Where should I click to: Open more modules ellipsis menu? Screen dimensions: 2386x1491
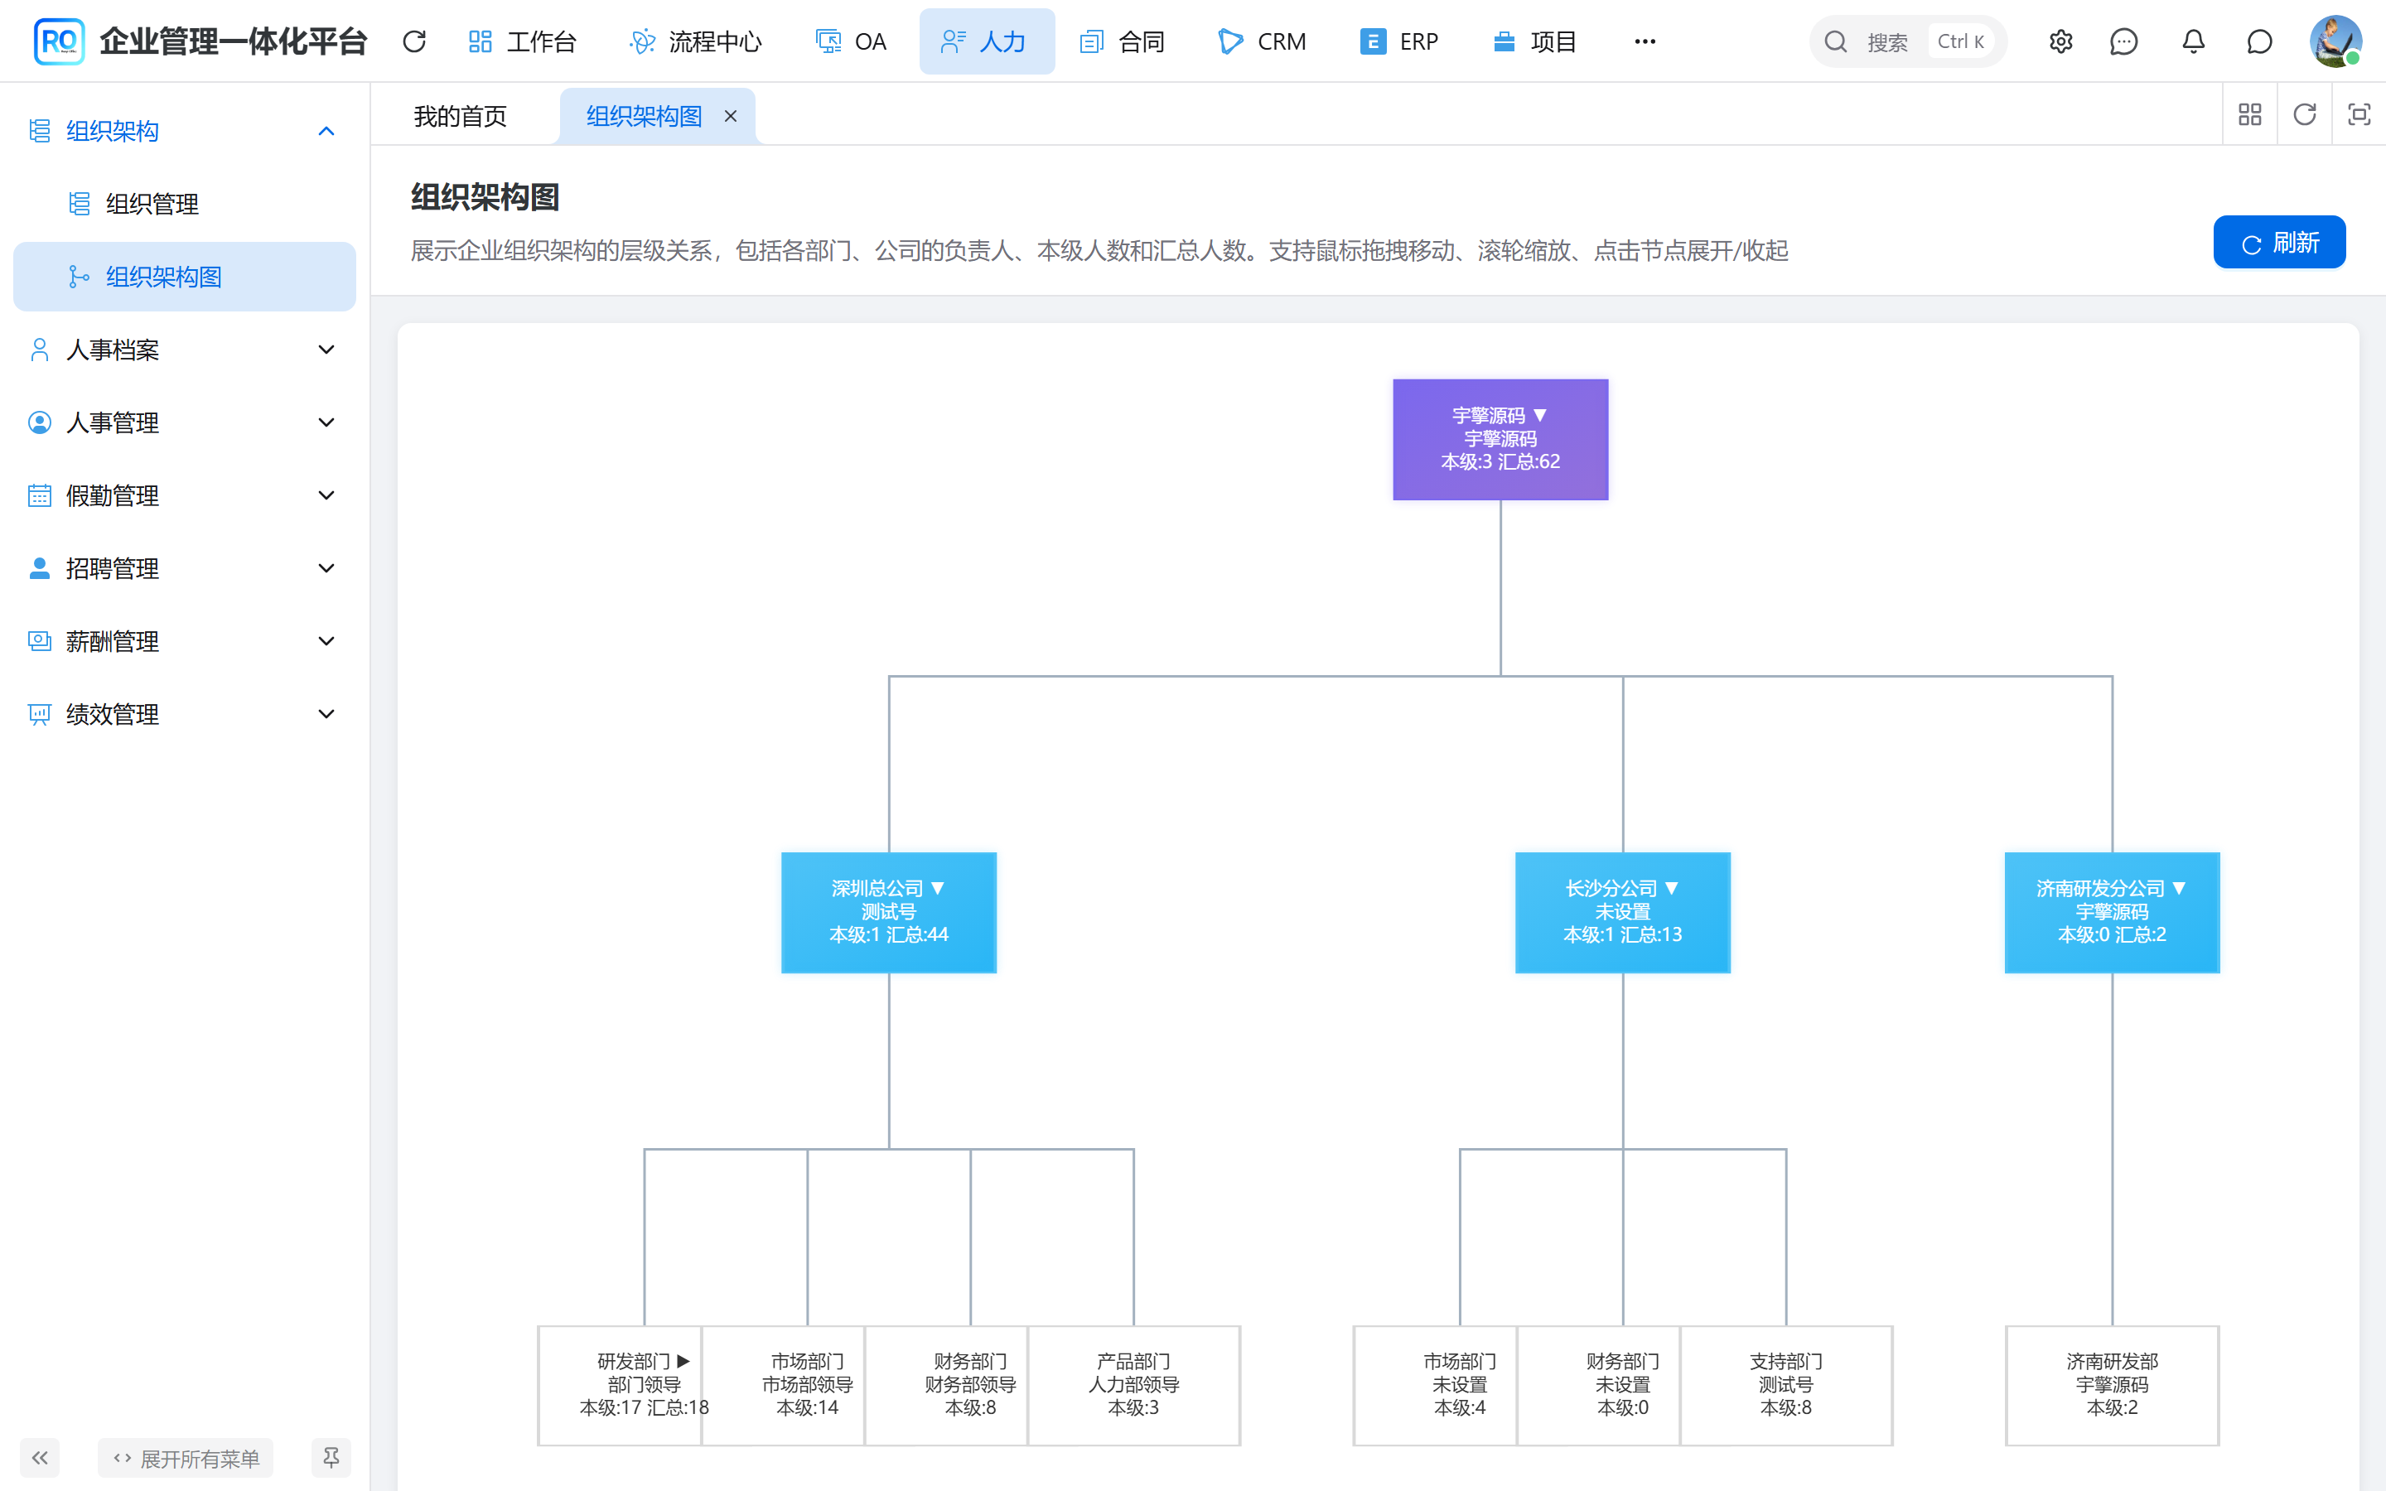[x=1645, y=41]
